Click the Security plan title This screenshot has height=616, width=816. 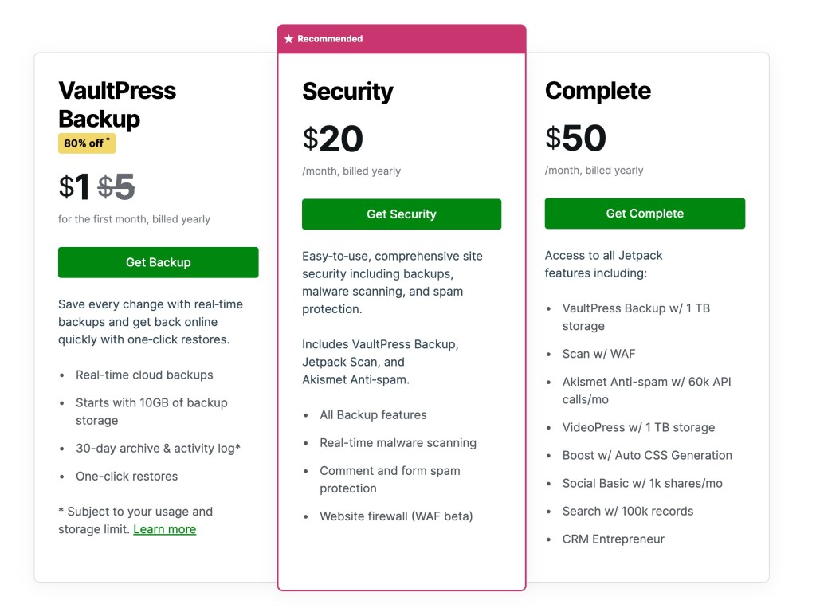[x=347, y=92]
